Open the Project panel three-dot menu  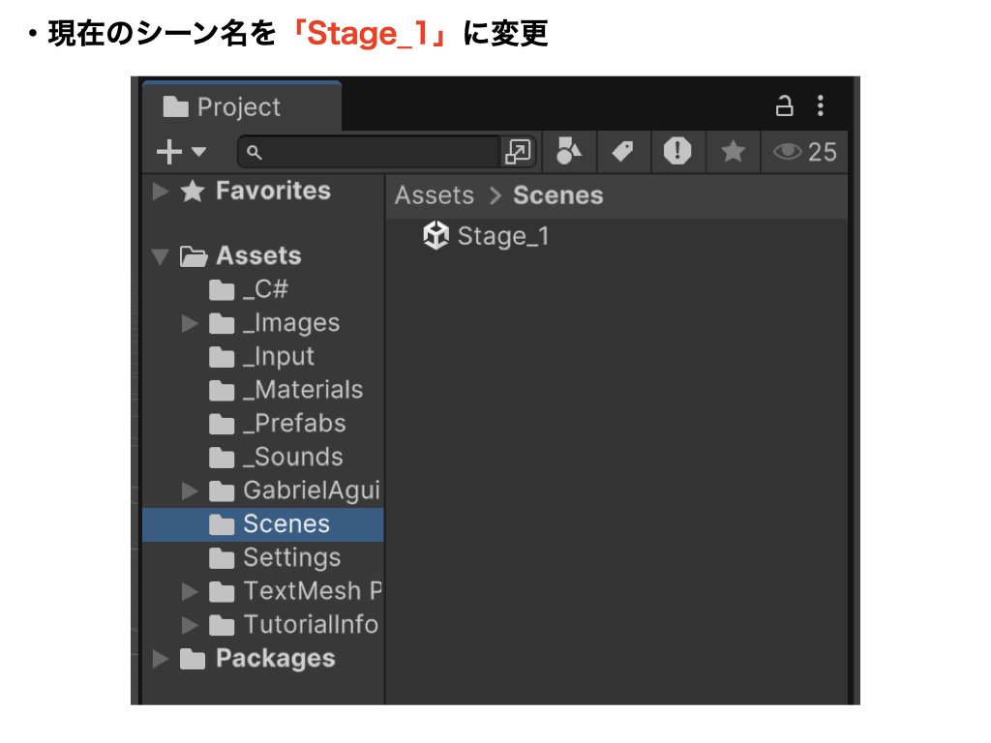tap(821, 106)
